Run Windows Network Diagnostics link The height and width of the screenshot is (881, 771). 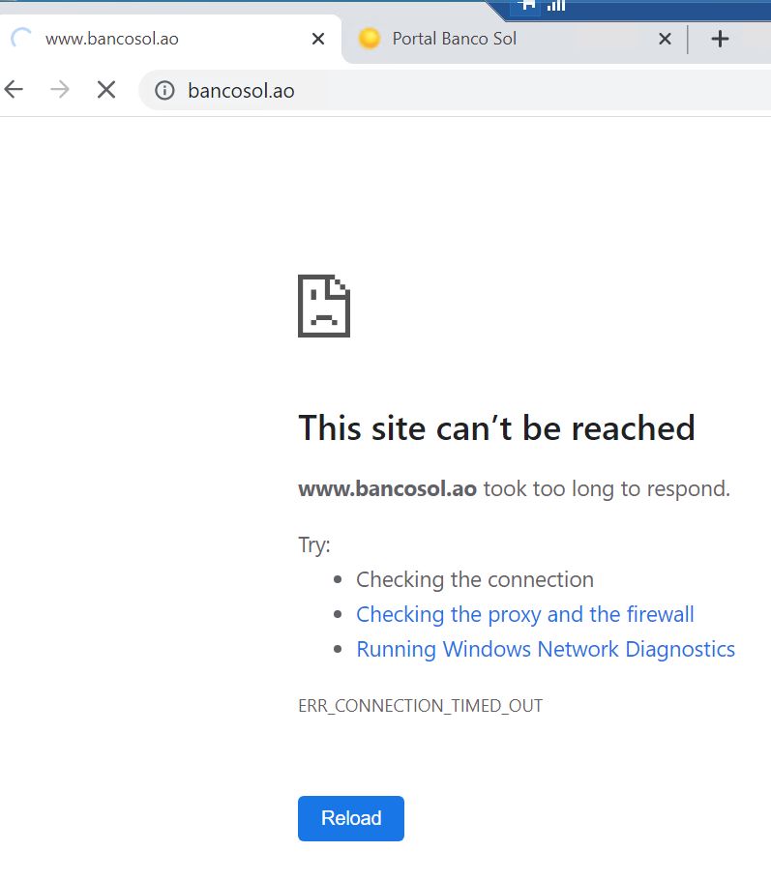coord(546,649)
